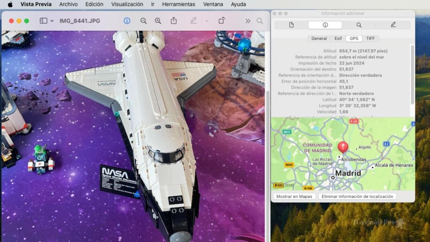
Task: Click Eliminar información de localización
Action: [x=357, y=196]
